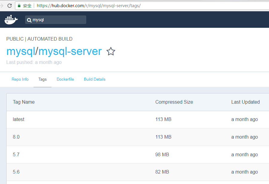The image size is (269, 184).
Task: Click the Last Updated column header
Action: (245, 102)
